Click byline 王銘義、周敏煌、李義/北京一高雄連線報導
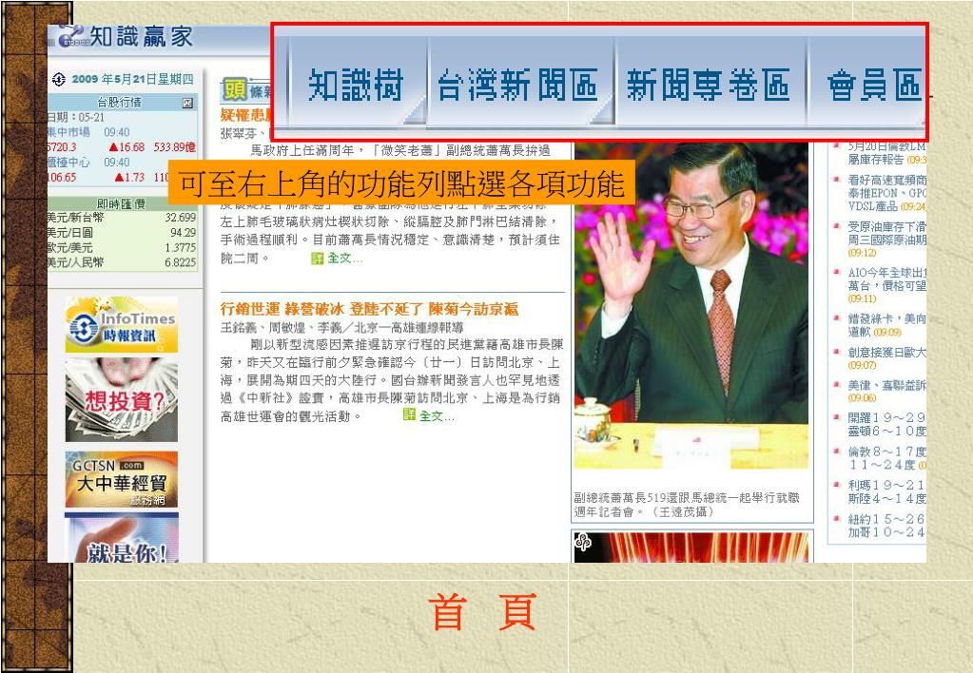 tap(341, 327)
